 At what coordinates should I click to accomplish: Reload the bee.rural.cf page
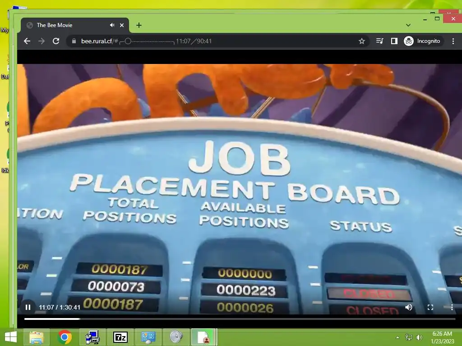[x=56, y=41]
